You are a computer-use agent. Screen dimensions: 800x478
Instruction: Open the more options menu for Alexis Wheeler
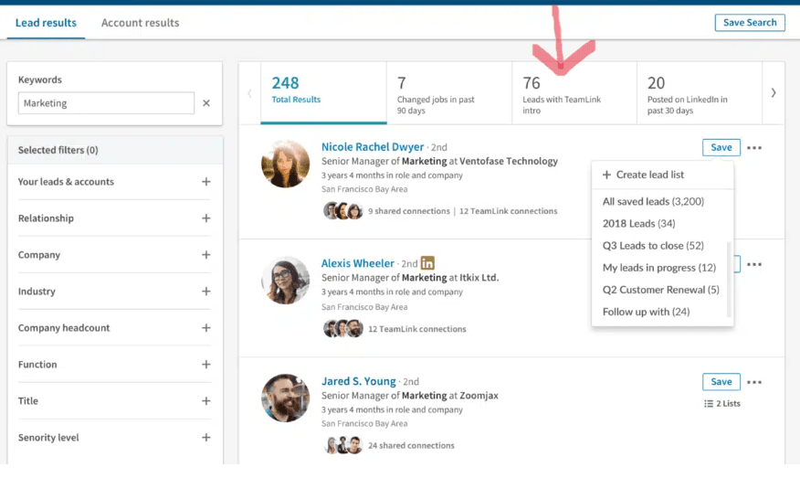coord(754,264)
